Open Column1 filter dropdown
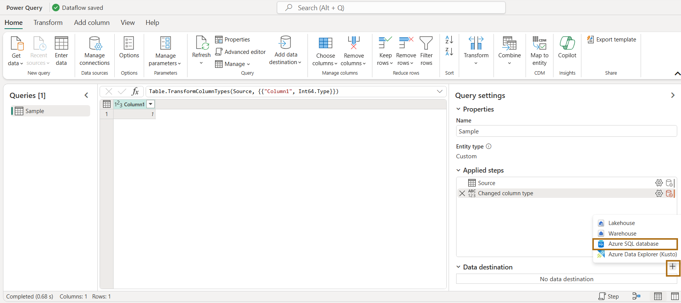Viewport: 681px width, 303px height. pos(151,104)
